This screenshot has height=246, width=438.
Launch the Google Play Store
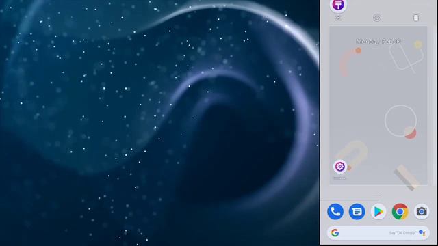tap(378, 212)
